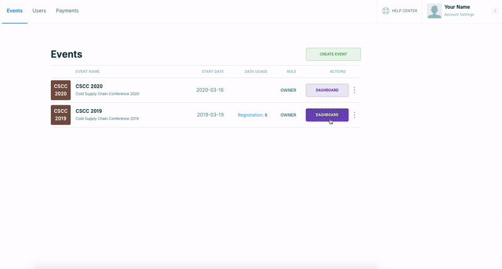Open the Account Settings link
Viewport: 502px width, 269px height.
459,14
